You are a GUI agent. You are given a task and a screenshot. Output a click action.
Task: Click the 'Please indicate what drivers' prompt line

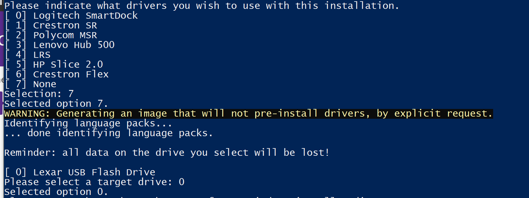tap(202, 6)
